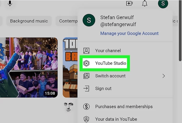Open the Minecraft-style video thumbnail
The height and width of the screenshot is (123, 182).
click(70, 68)
